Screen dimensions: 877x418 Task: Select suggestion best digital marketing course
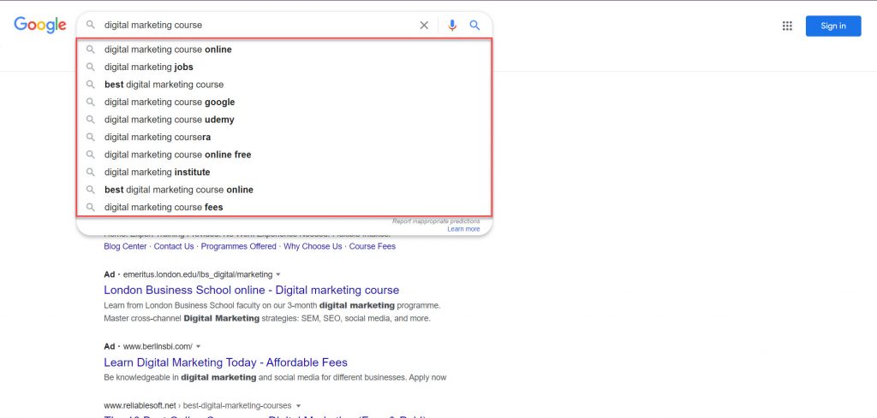click(x=284, y=85)
